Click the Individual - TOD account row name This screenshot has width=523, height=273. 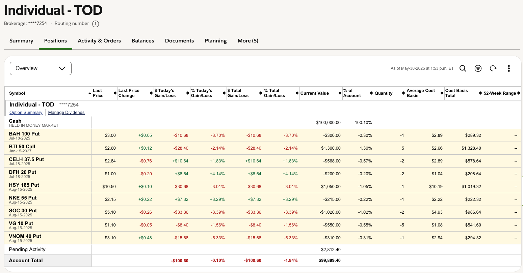(x=32, y=104)
